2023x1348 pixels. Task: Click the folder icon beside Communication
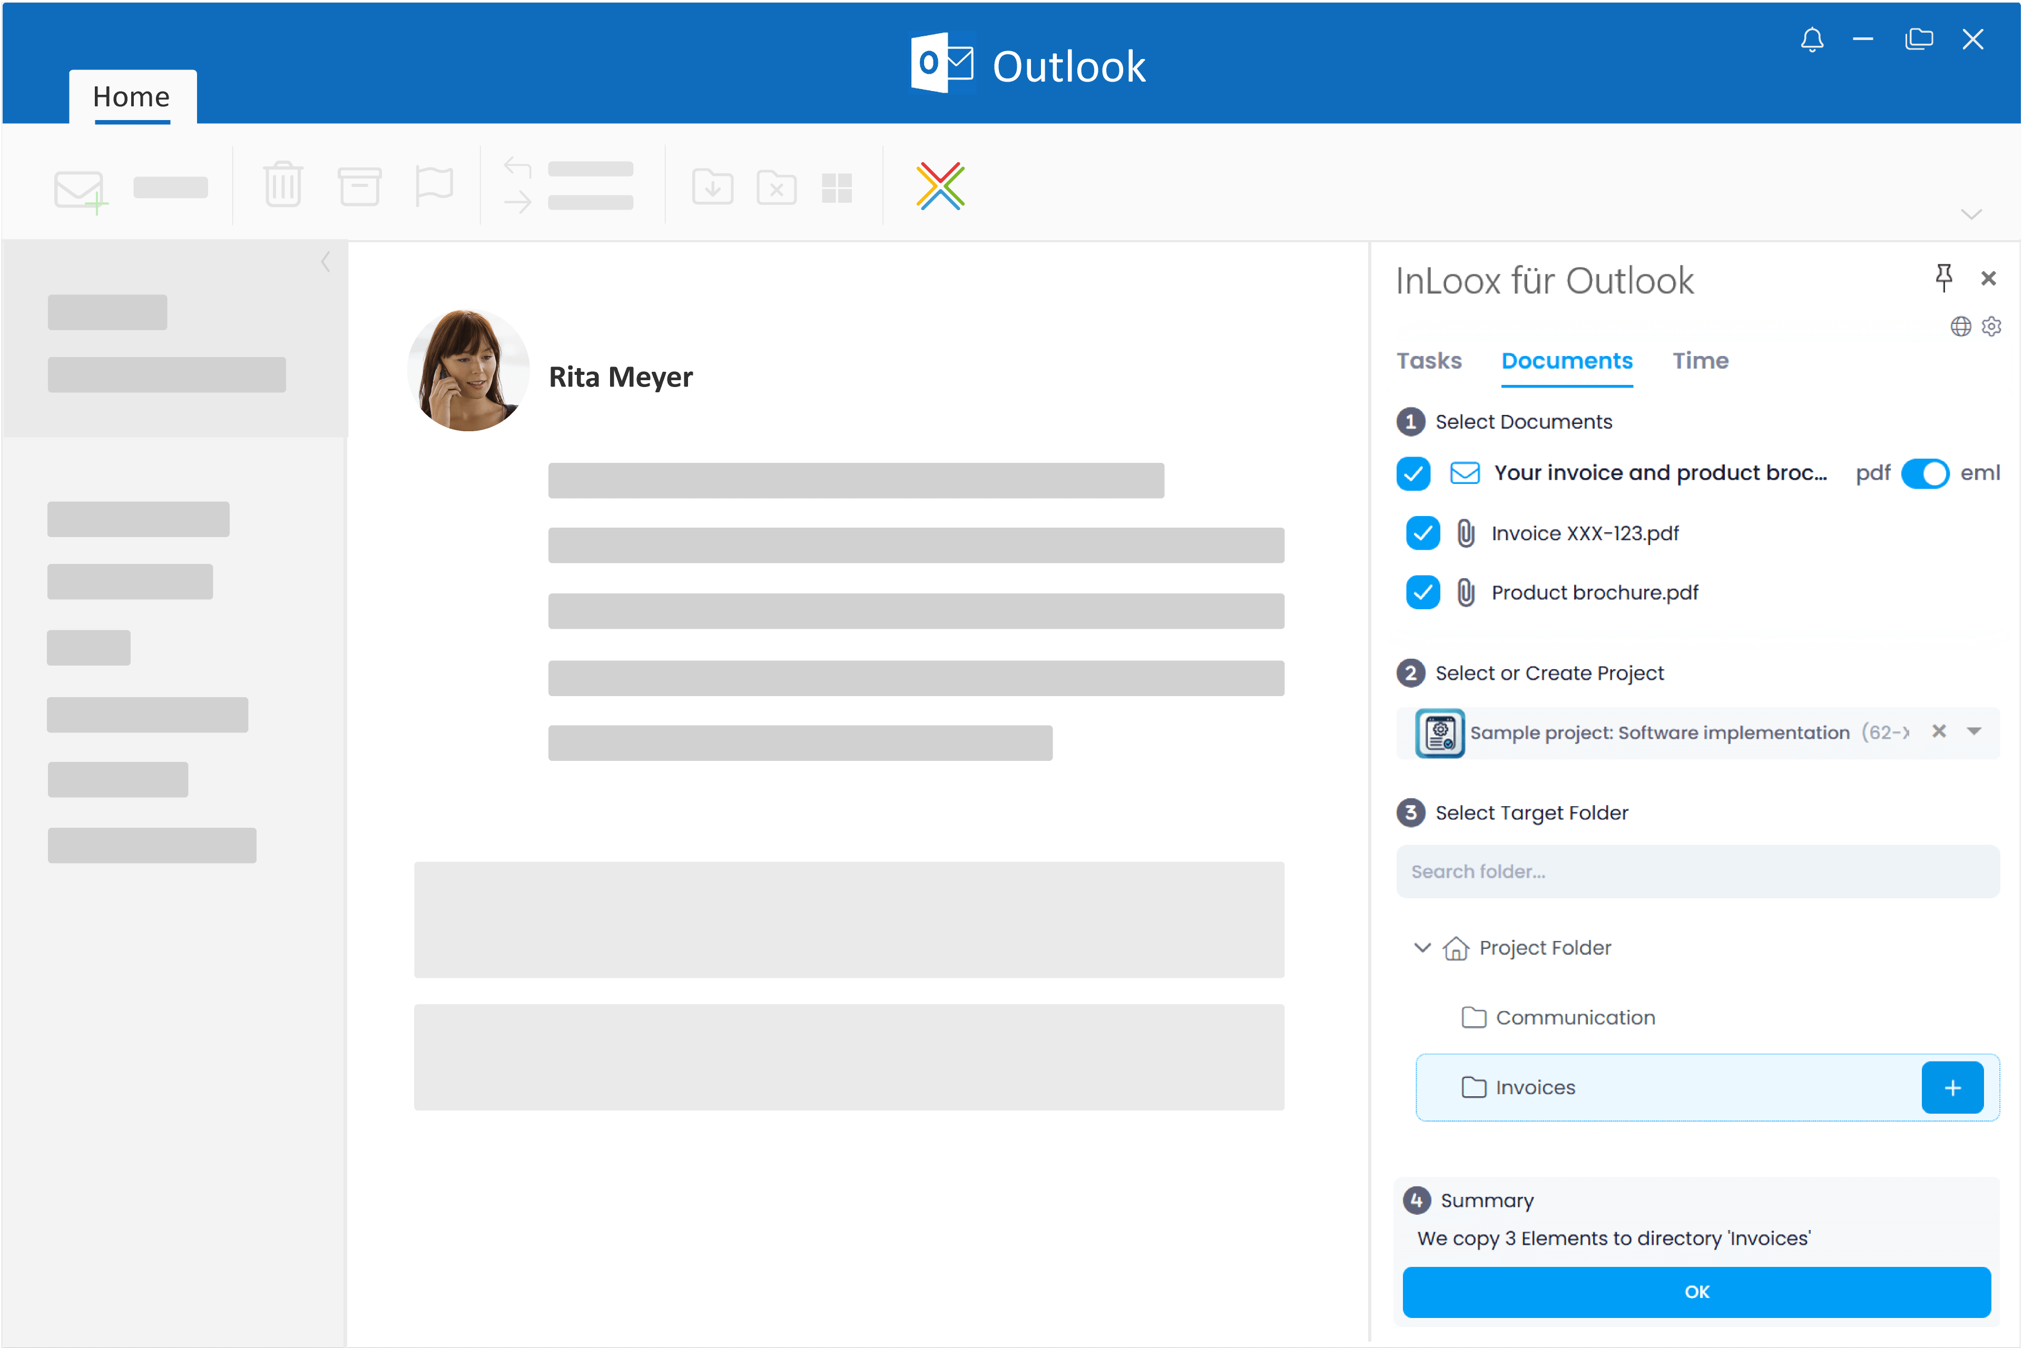point(1474,1018)
